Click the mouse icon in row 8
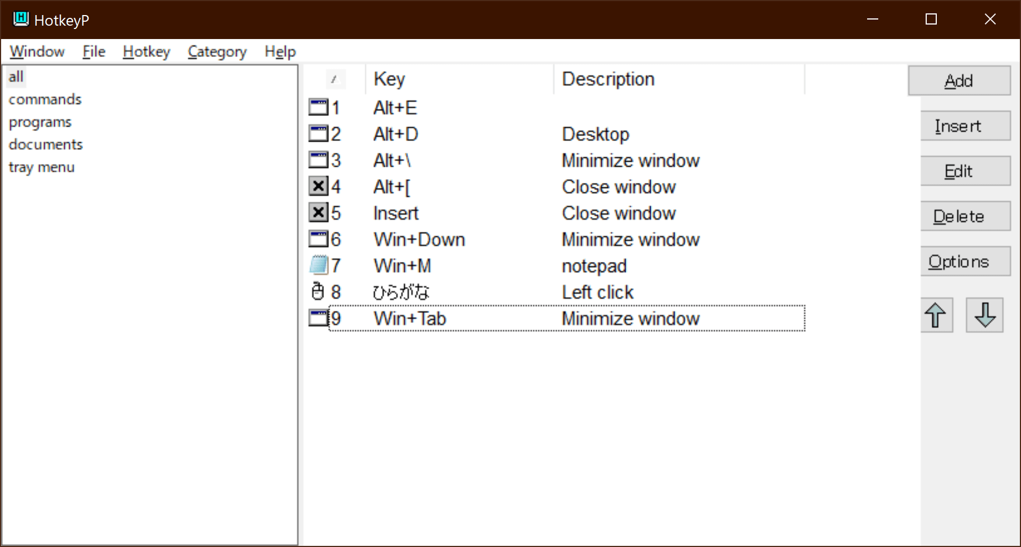 (x=318, y=292)
